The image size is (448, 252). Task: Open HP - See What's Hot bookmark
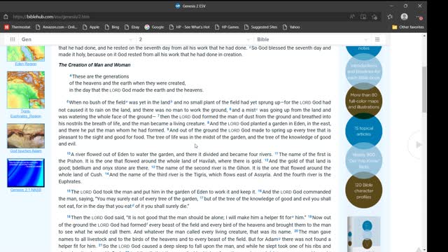pos(190,27)
